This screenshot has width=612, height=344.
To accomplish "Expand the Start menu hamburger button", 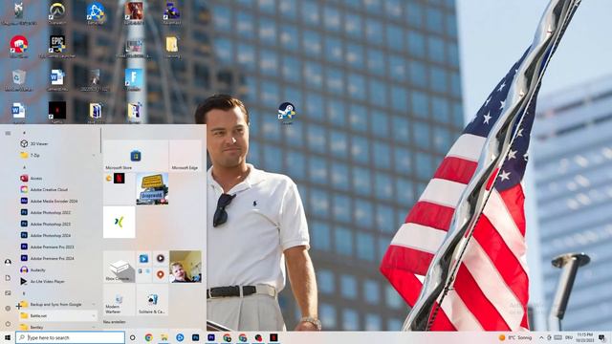I will [x=8, y=133].
